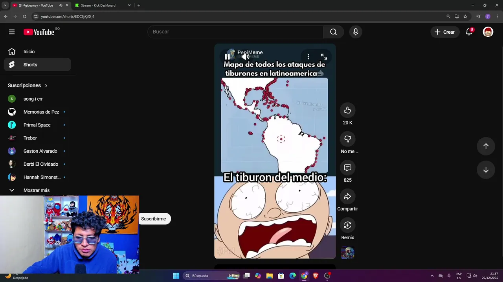Switch to the giveaway YouTube tab
Screen dimensions: 503x282
coord(36,5)
